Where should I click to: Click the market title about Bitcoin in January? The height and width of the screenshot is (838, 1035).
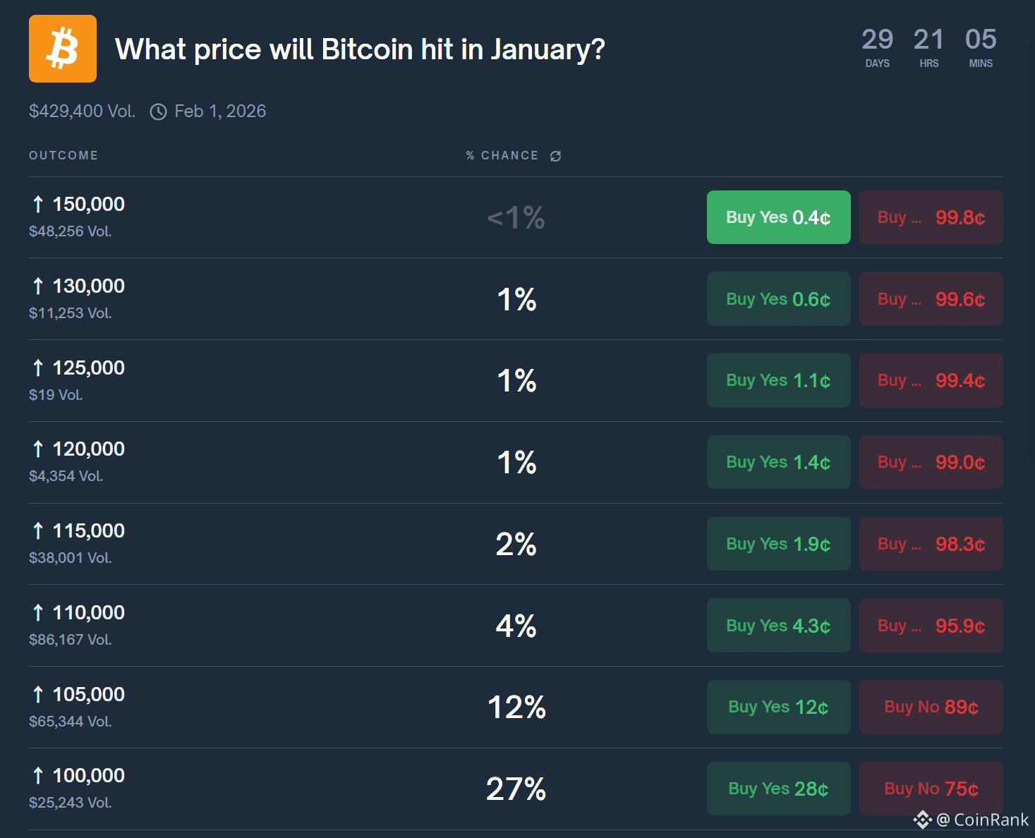360,49
